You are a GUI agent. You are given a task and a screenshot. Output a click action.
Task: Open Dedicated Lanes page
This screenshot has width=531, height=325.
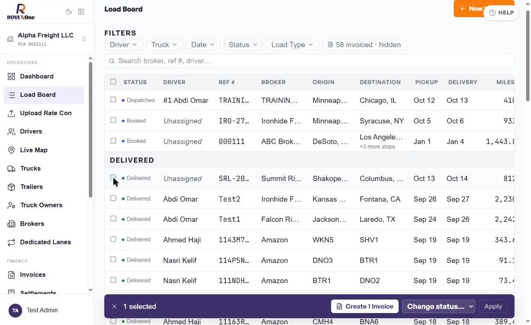tap(44, 242)
